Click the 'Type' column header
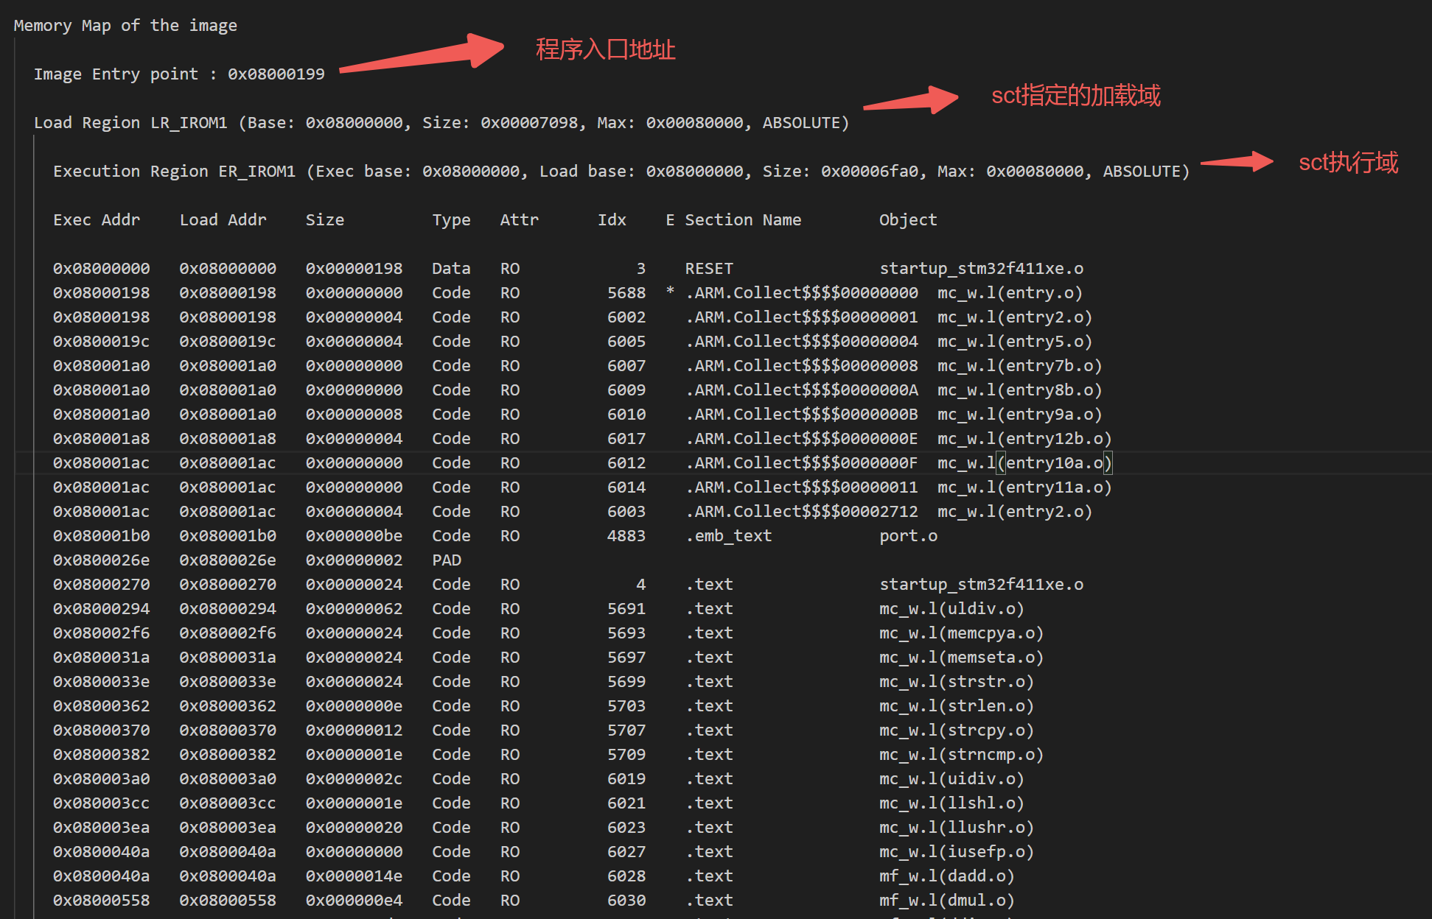The image size is (1432, 919). point(451,220)
